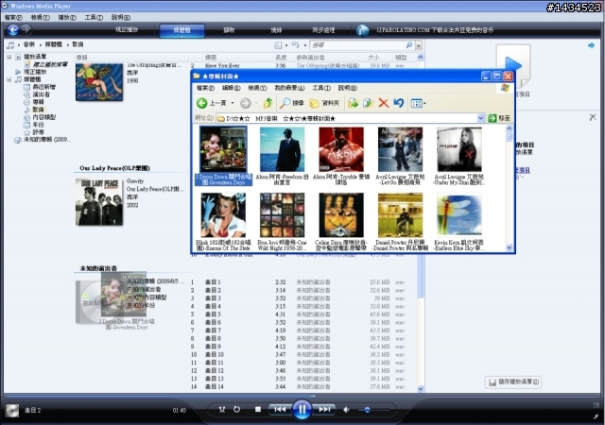Viewport: 605px width, 425px height.
Task: Stop playback with the stop button
Action: pyautogui.click(x=258, y=409)
